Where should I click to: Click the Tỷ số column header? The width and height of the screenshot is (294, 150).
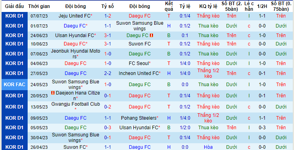(108, 6)
